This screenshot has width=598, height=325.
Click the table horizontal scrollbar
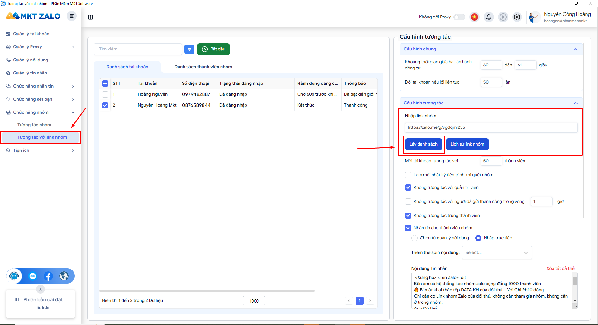pyautogui.click(x=207, y=291)
